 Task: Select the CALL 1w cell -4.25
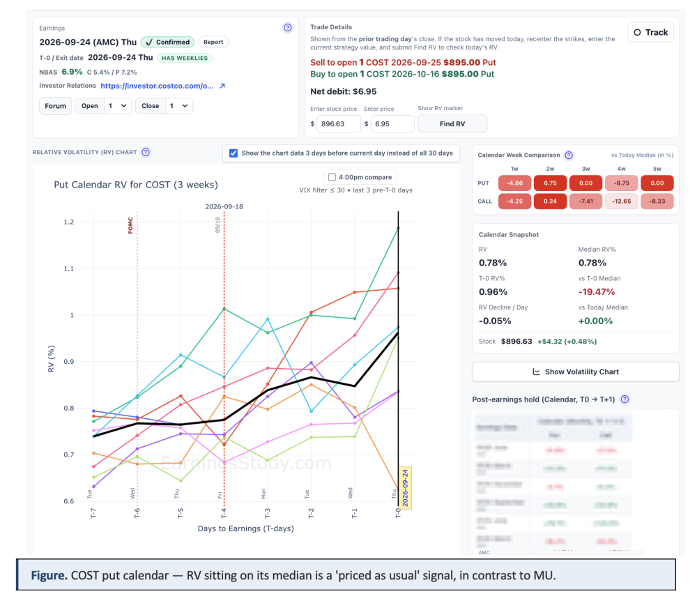tap(515, 201)
